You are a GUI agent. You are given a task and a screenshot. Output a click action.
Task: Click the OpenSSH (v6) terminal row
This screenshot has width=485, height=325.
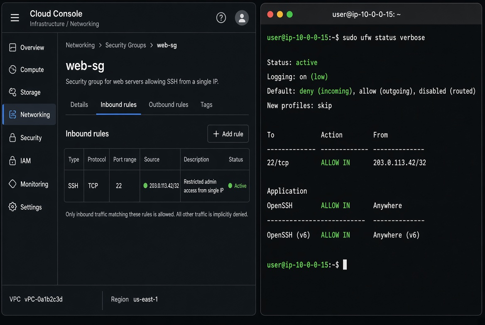point(343,235)
